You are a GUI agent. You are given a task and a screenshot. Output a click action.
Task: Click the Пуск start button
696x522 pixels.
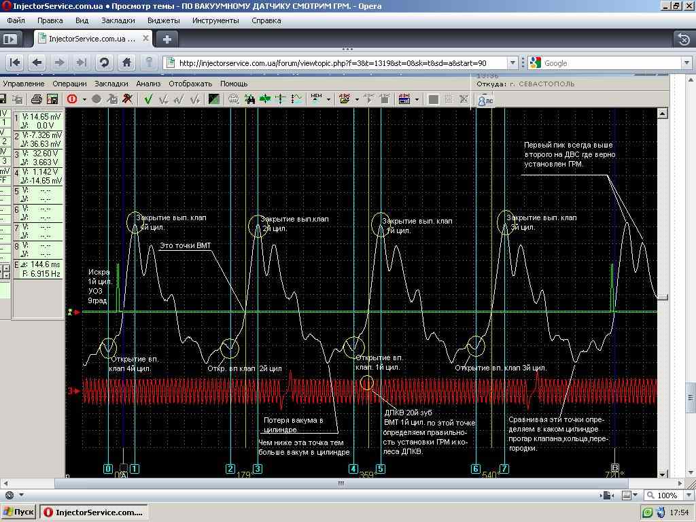[x=18, y=512]
